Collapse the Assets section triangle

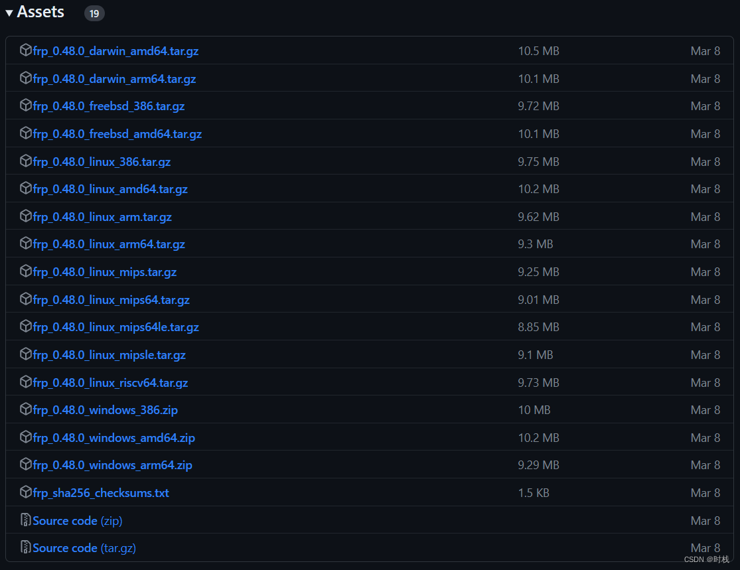9,13
